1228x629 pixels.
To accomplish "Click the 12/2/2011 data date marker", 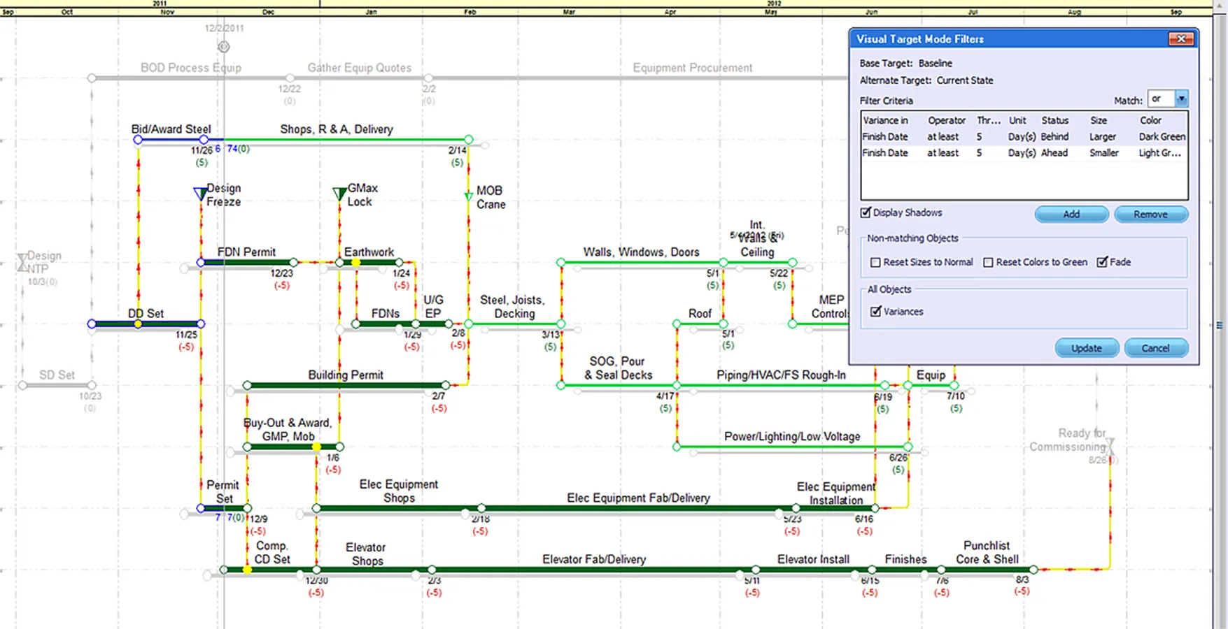I will tap(224, 47).
